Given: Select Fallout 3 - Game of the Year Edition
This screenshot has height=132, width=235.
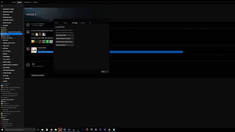Looking at the screenshot, I should point(12,32).
